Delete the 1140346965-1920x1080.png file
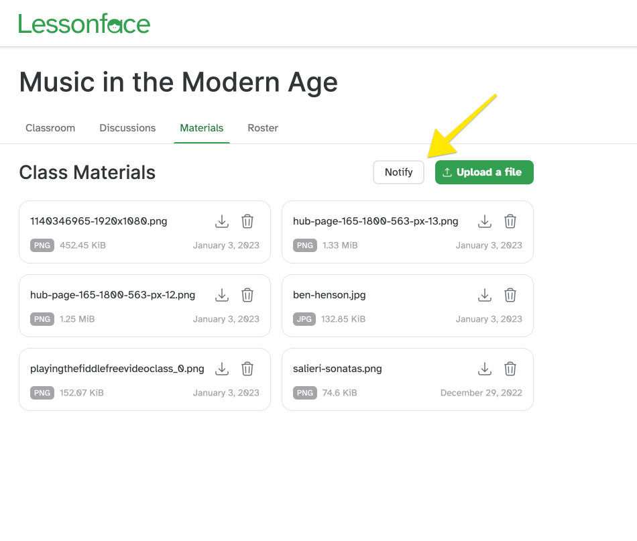 [x=247, y=221]
